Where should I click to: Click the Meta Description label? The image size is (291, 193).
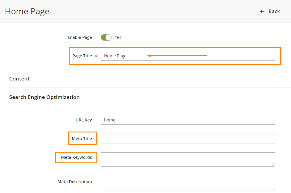click(x=75, y=182)
